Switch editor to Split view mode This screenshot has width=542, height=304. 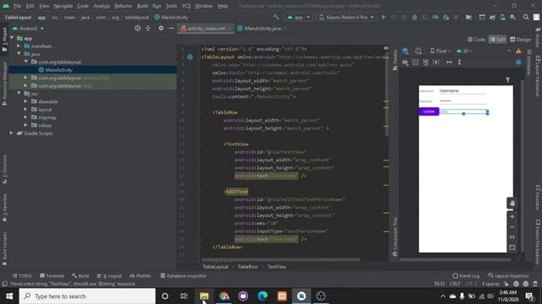point(497,40)
